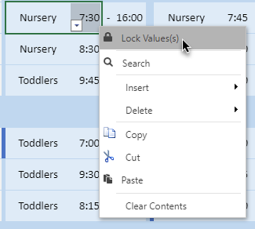This screenshot has height=229, width=255.
Task: Select the Toddlers 8:15 cell
Action: (x=53, y=206)
